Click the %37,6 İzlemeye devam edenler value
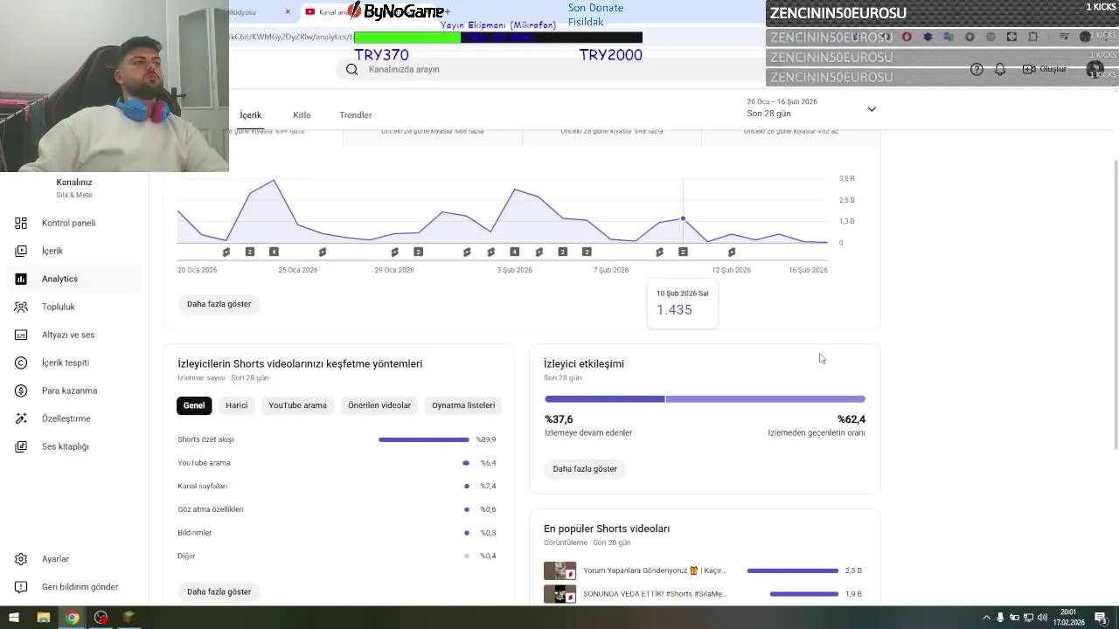Viewport: 1119px width, 629px height. [x=559, y=419]
